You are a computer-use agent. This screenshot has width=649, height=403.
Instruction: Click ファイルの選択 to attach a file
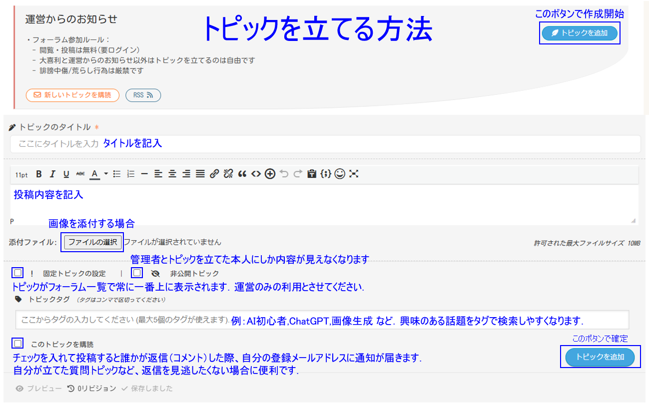[92, 242]
